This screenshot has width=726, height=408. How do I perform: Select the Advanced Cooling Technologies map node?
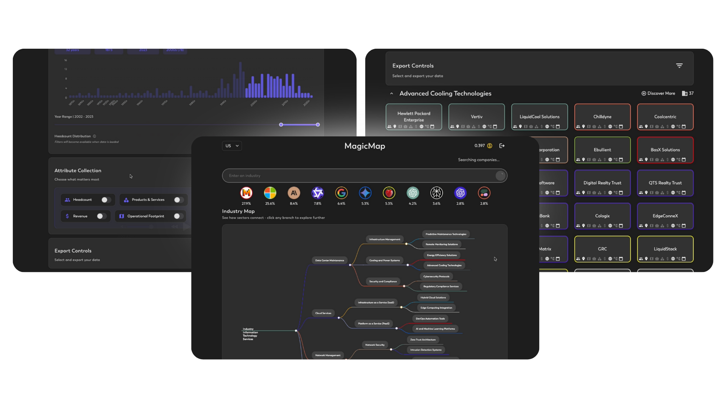click(444, 265)
